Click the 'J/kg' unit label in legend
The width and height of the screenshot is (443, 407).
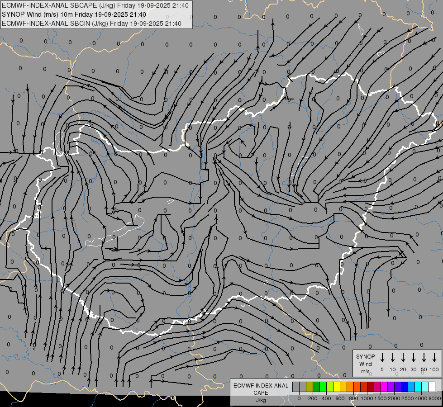tap(261, 400)
